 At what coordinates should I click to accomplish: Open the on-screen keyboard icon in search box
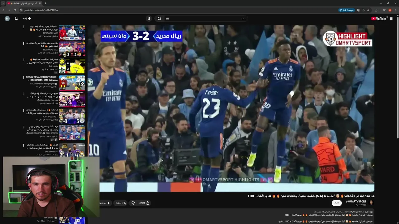(x=167, y=19)
